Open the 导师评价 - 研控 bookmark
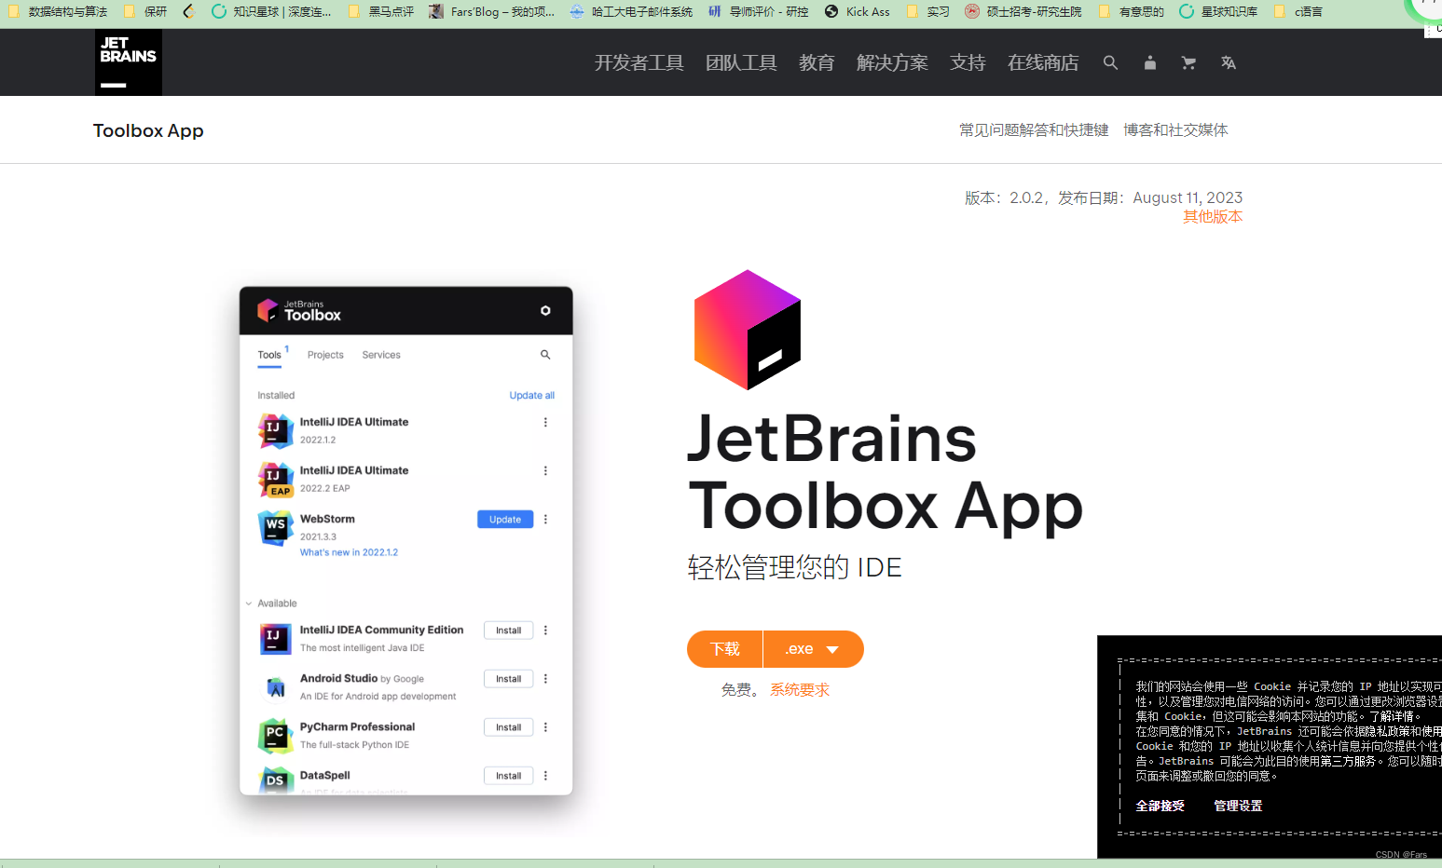Image resolution: width=1442 pixels, height=868 pixels. [x=759, y=11]
